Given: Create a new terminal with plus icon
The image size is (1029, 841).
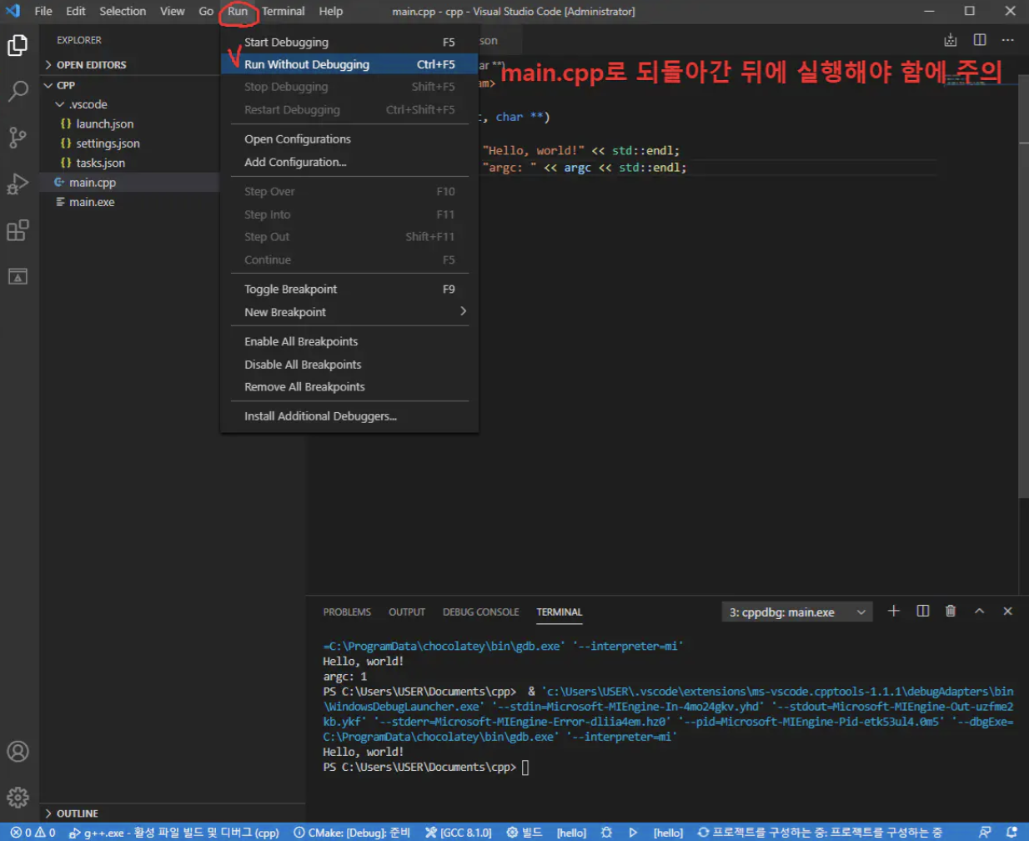Looking at the screenshot, I should point(893,611).
